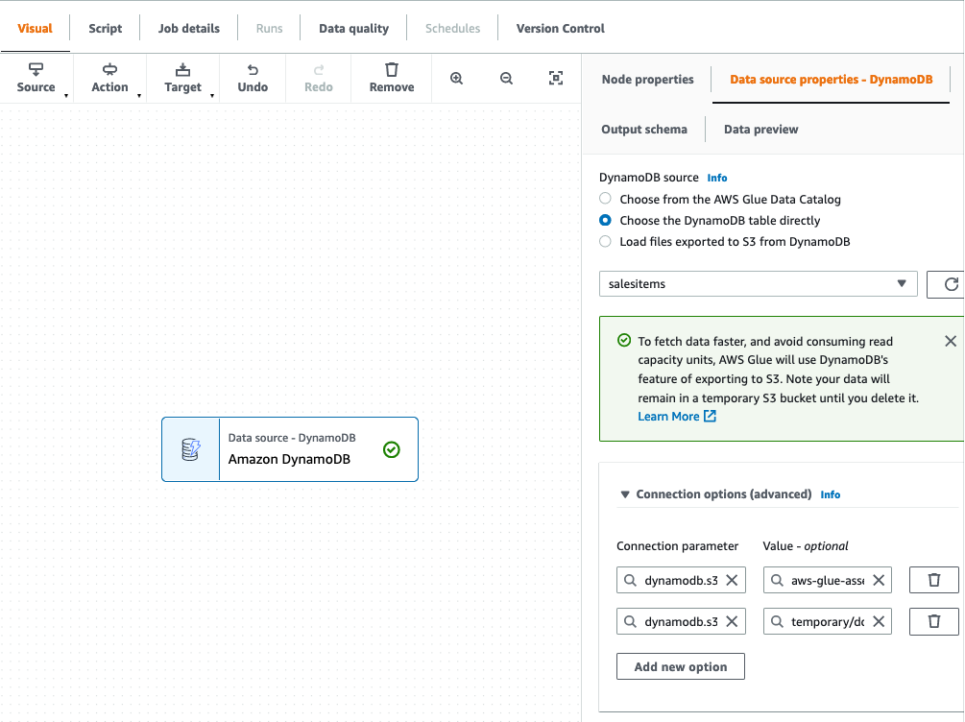Image resolution: width=965 pixels, height=722 pixels.
Task: Remove the selected node
Action: tap(392, 78)
